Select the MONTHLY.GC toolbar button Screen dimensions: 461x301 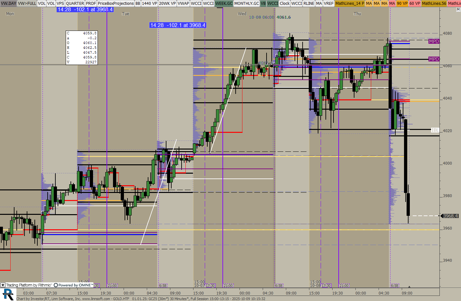click(x=246, y=3)
